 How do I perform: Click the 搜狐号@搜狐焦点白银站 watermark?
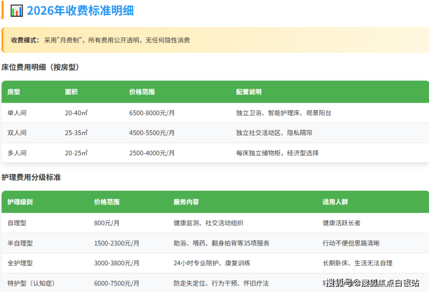click(x=372, y=283)
